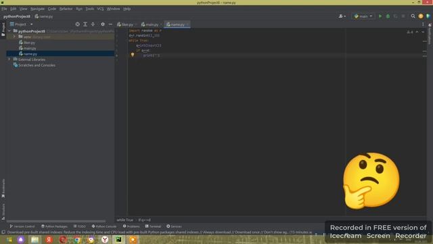This screenshot has height=244, width=433.
Task: Open PyCharm from the Windows taskbar
Action: coord(119,239)
